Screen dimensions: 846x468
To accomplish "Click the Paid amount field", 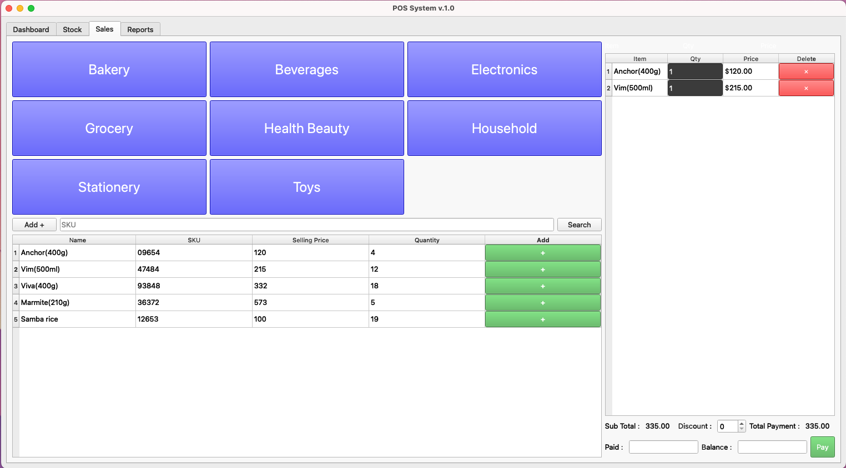I will tap(663, 447).
